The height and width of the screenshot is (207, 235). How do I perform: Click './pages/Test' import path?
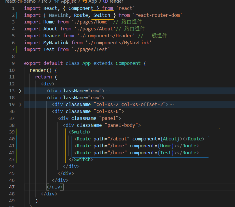[91, 50]
